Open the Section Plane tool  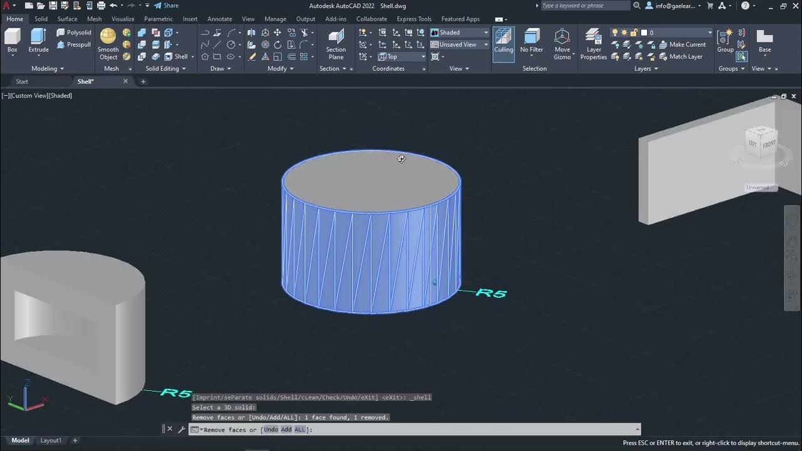[336, 44]
